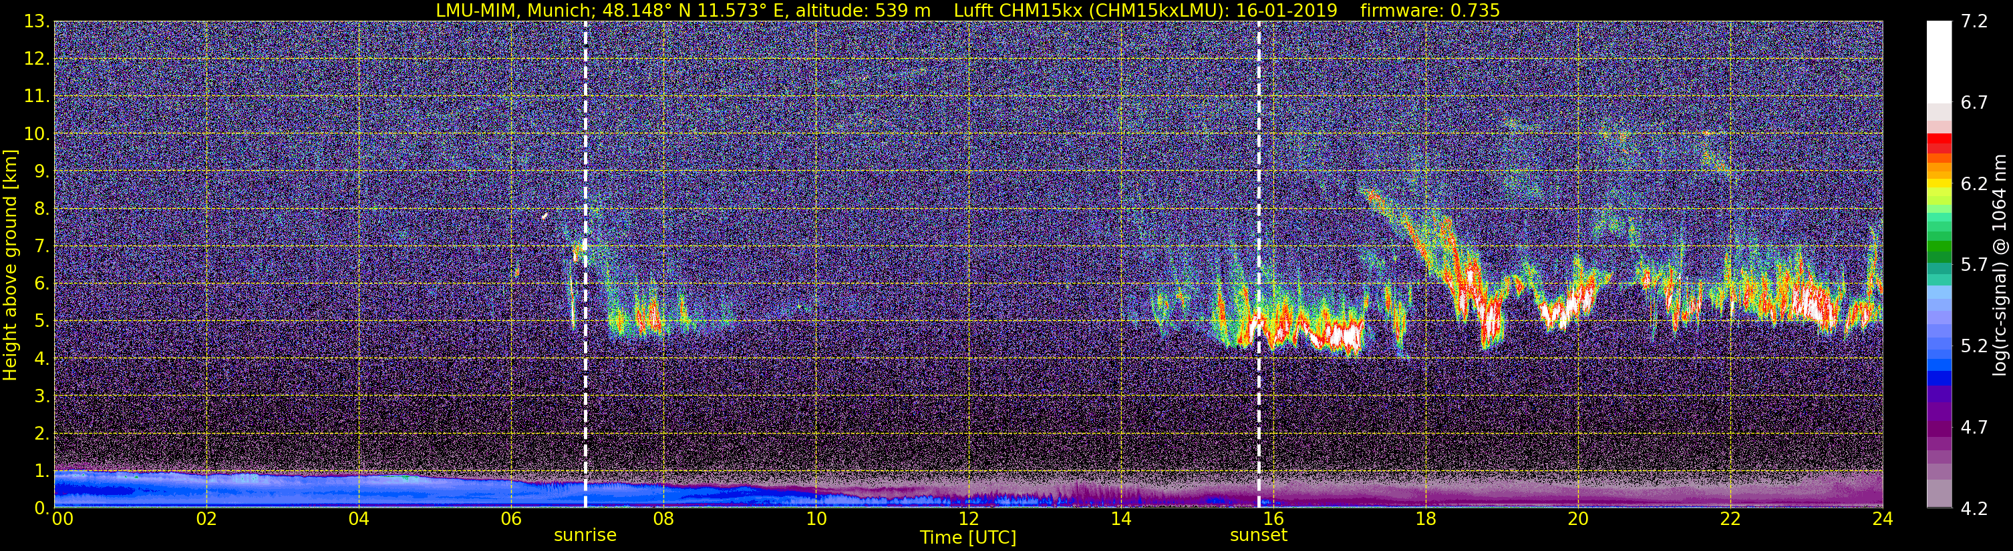2013x551 pixels.
Task: Click the colorbar tick label '6.2'
Action: point(1974,184)
